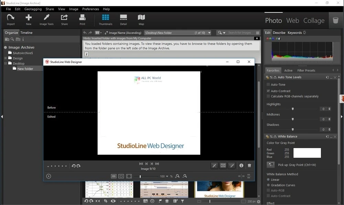The width and height of the screenshot is (344, 205).
Task: Open the File menu
Action: tap(8, 9)
